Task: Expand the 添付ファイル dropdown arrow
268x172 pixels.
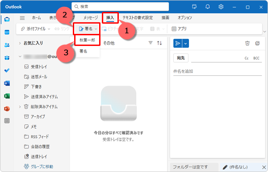Action: (49, 29)
